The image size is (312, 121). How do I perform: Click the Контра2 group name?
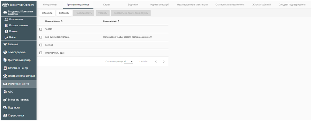tap(49, 45)
